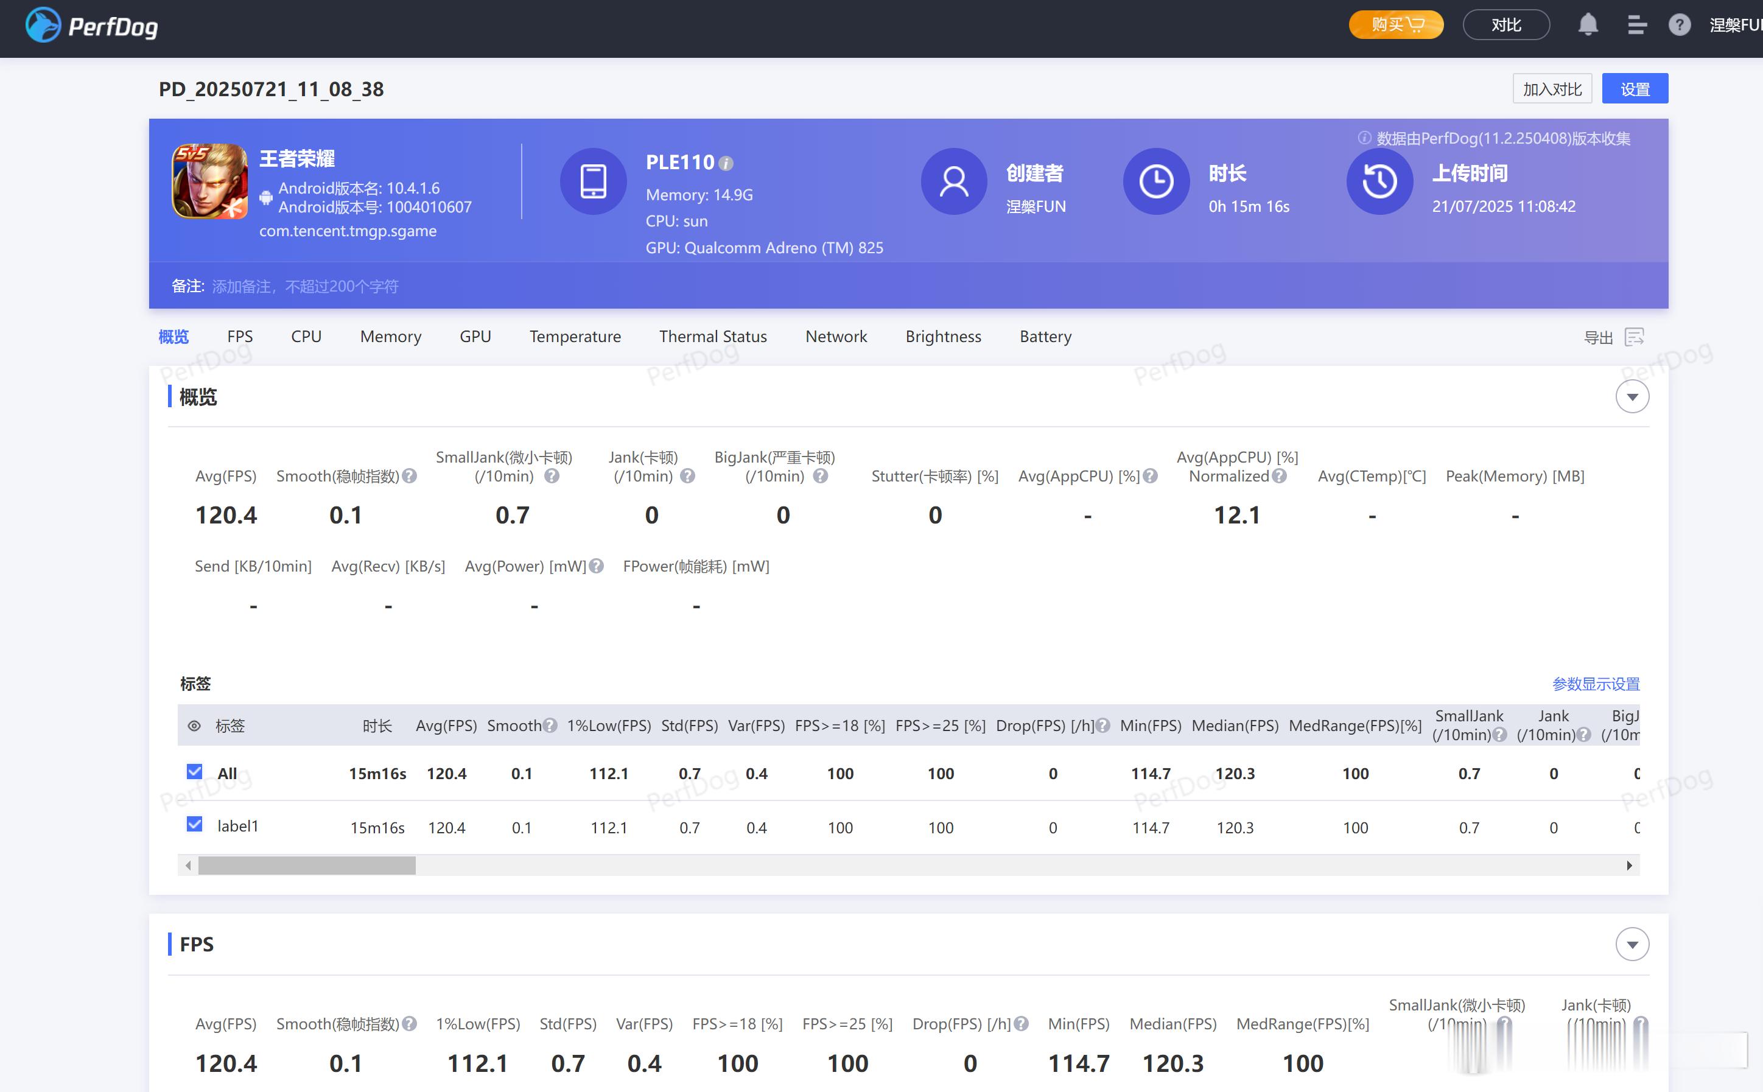This screenshot has height=1092, width=1763.
Task: Click help icon for Smooth in FPS section
Action: (x=410, y=1023)
